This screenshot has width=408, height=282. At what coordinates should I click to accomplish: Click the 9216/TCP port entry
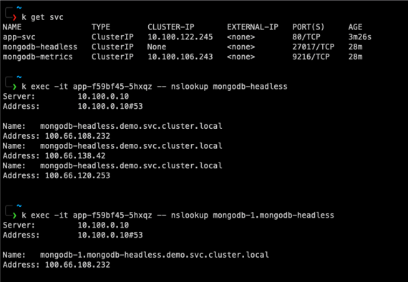(x=311, y=57)
